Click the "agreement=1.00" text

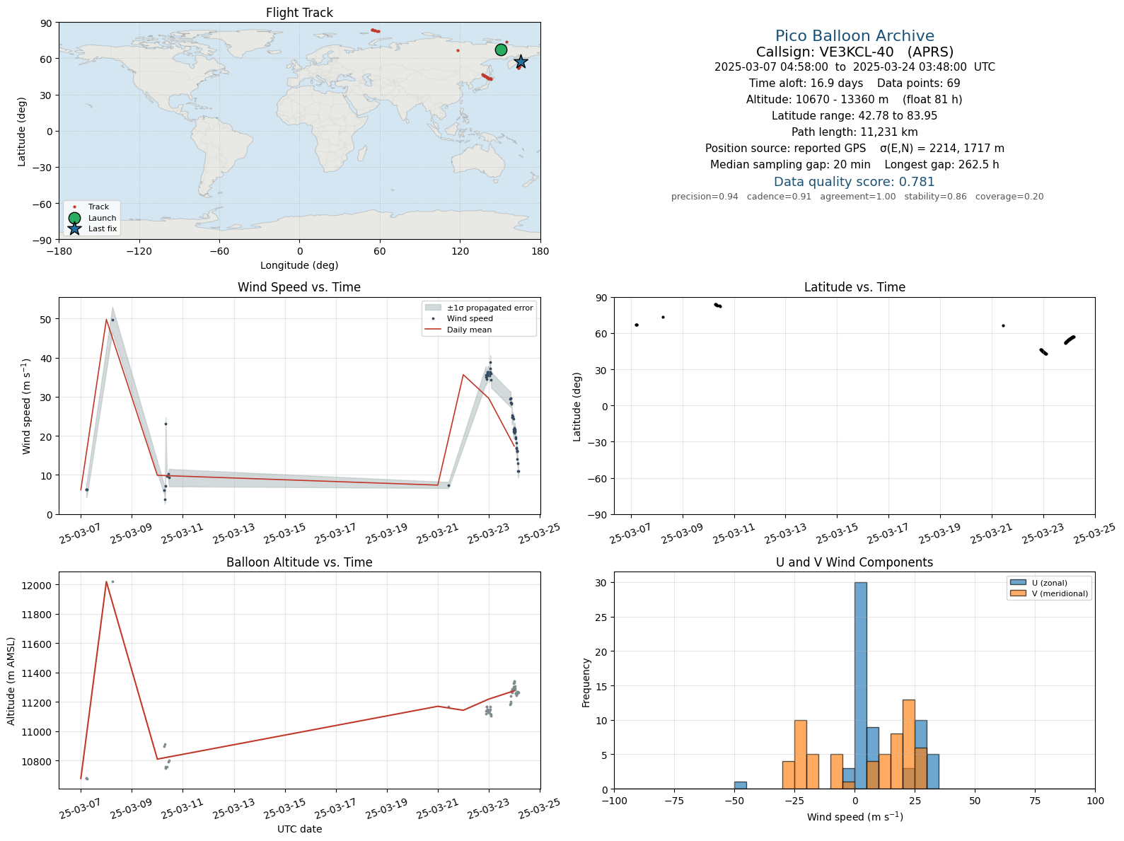857,197
